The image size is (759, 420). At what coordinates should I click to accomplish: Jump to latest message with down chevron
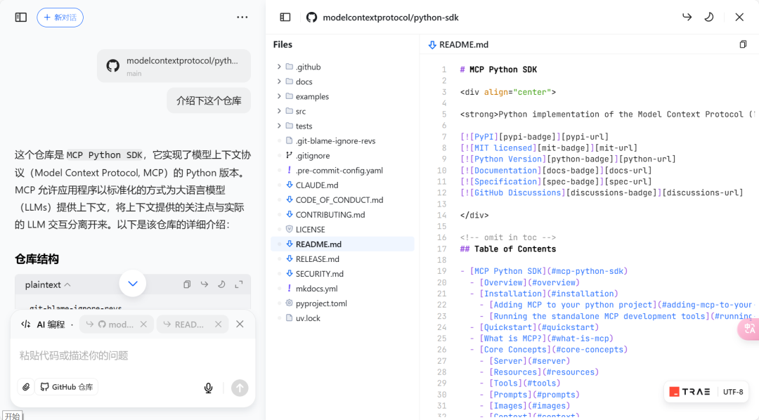pyautogui.click(x=133, y=284)
